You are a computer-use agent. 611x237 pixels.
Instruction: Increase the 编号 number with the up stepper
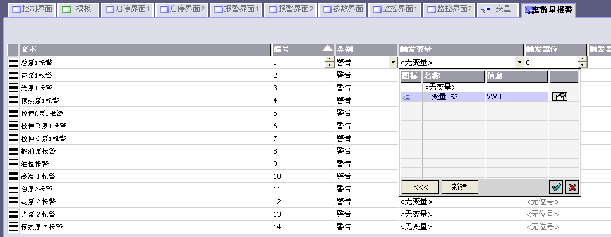click(330, 59)
